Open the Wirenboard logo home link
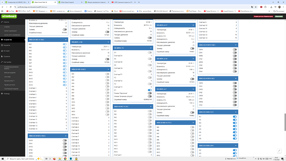 pos(9,16)
